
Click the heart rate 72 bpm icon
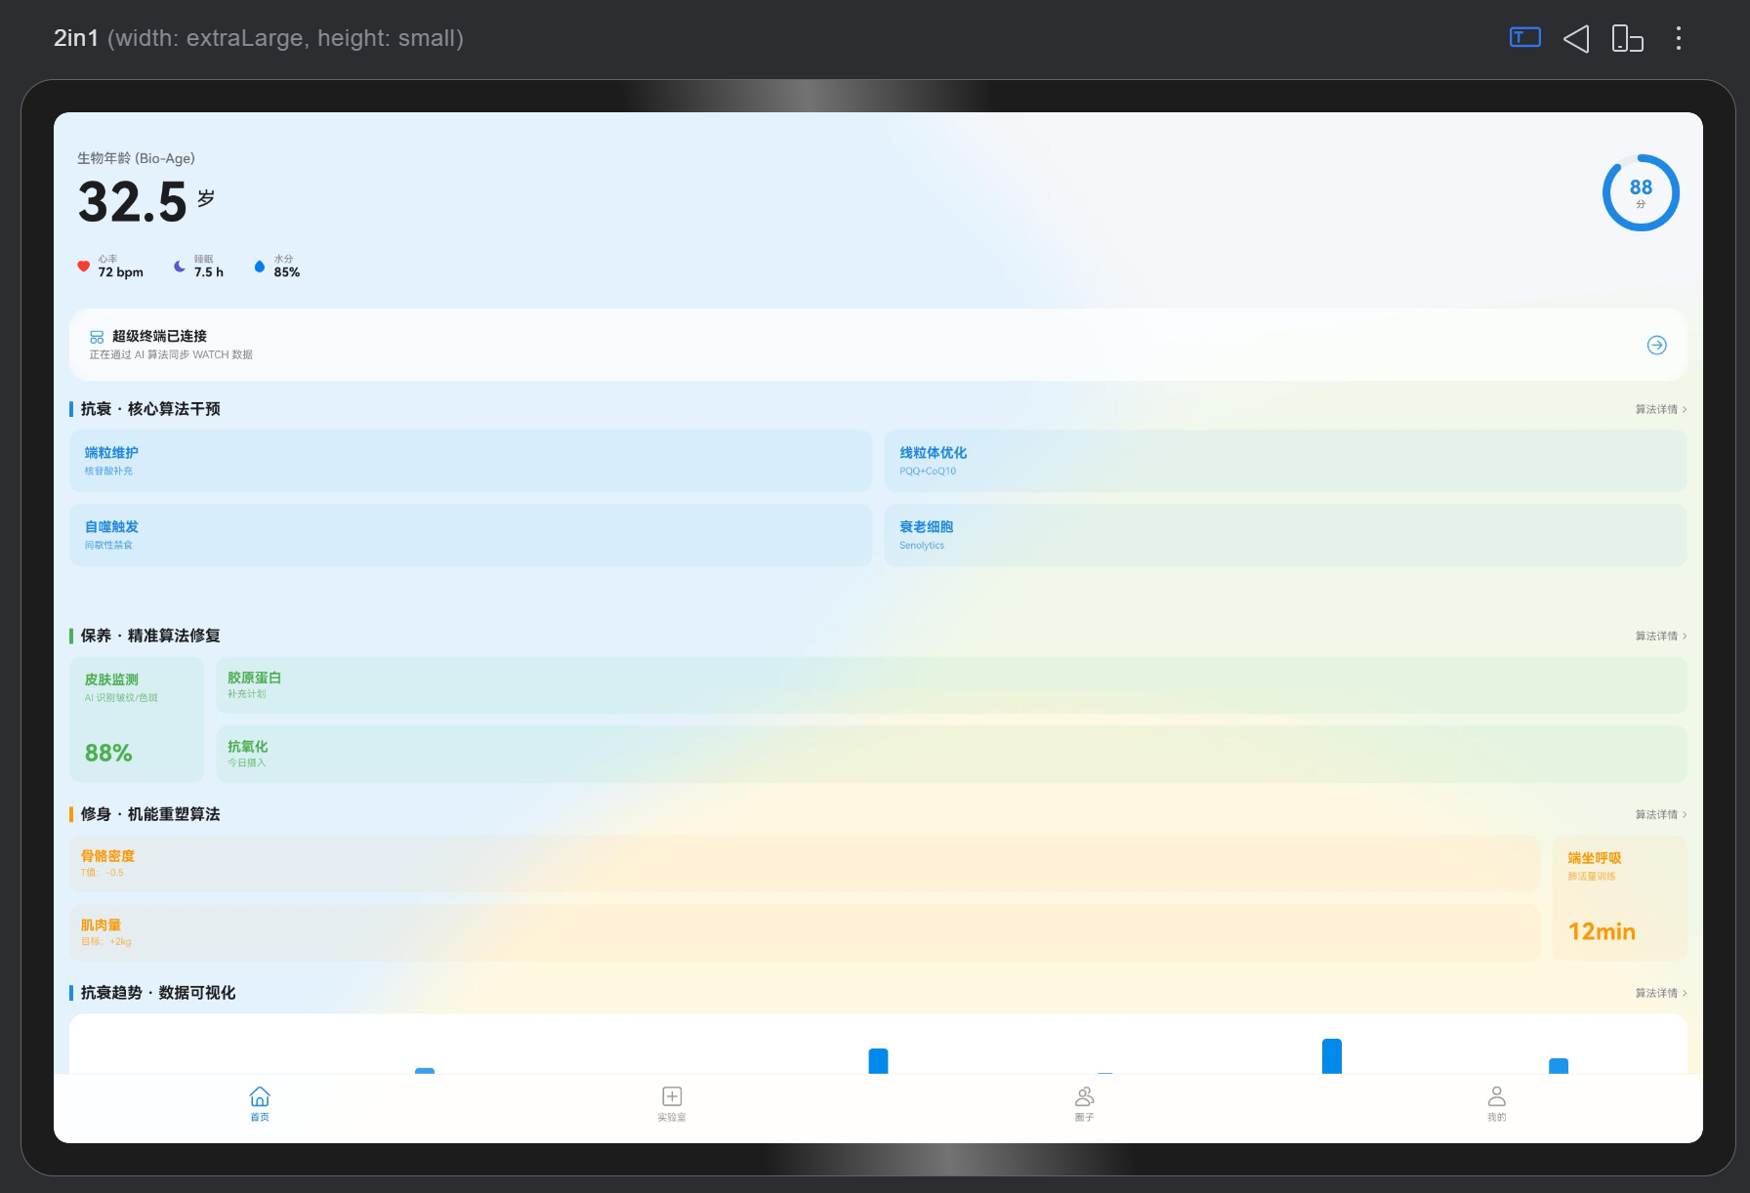(x=84, y=266)
